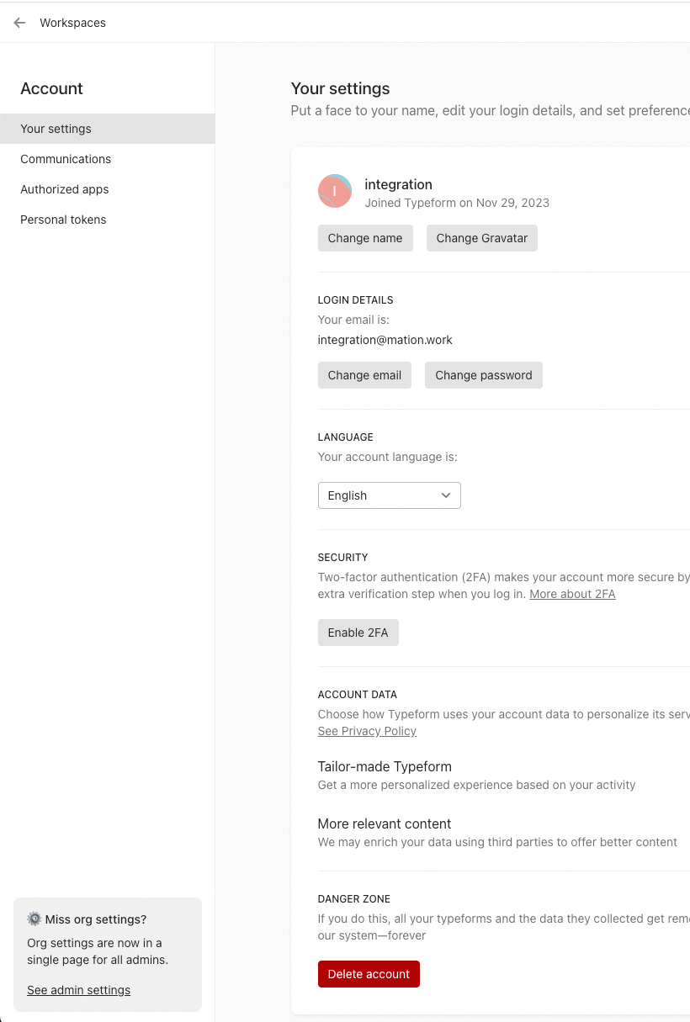Click the integration profile avatar
Viewport: 690px width, 1022px height.
coord(335,191)
